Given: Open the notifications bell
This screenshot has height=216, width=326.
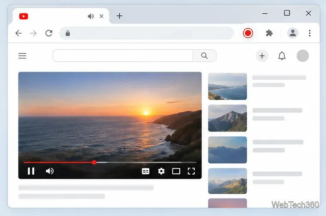Looking at the screenshot, I should 282,56.
